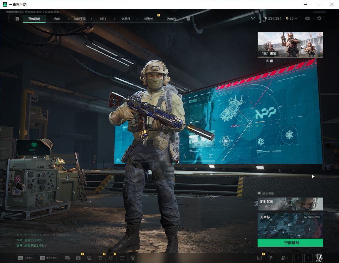
Task: Open the bar chart statistics icon
Action: coord(259,258)
